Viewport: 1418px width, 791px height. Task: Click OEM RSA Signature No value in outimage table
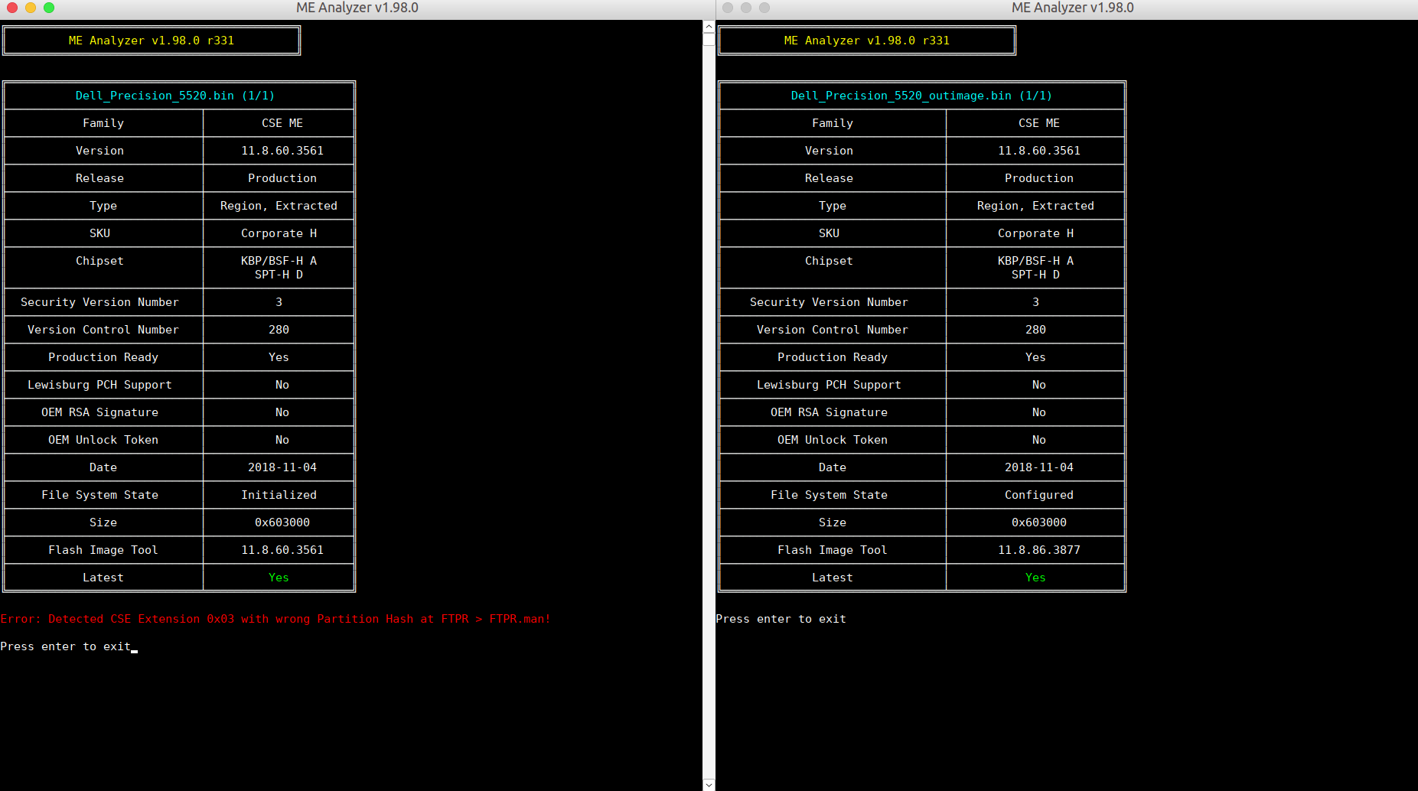[1039, 412]
